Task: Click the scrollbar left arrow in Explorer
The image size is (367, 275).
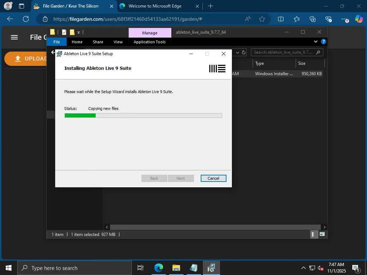Action: 107,227
